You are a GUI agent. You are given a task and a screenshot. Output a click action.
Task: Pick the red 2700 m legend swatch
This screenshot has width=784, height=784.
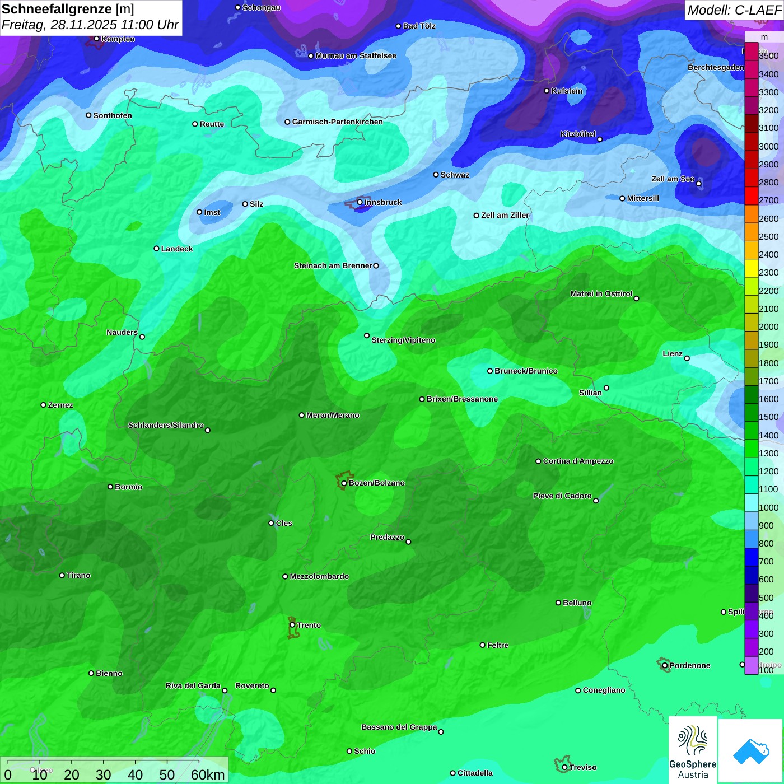tap(752, 195)
